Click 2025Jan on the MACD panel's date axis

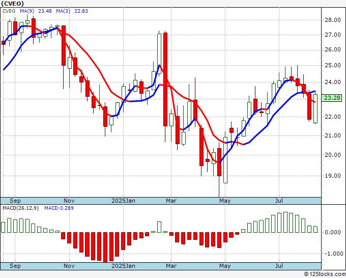[x=123, y=266]
